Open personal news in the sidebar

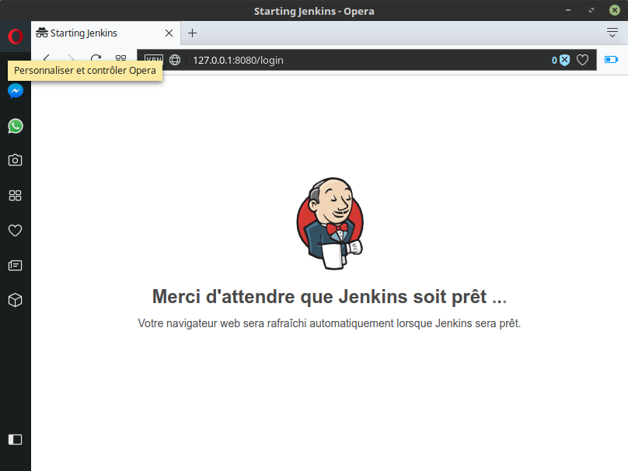point(15,265)
